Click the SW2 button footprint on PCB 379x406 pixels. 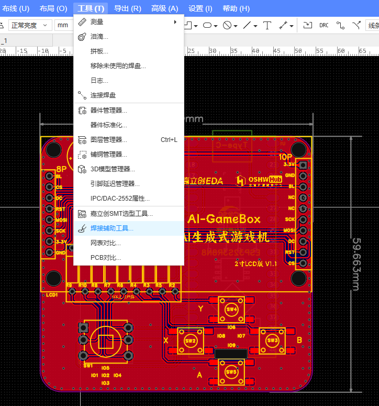[191, 341]
